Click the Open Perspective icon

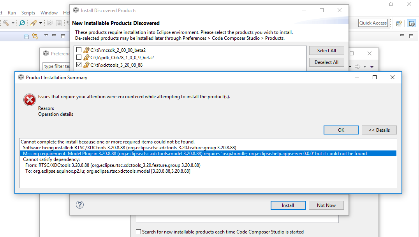(399, 23)
